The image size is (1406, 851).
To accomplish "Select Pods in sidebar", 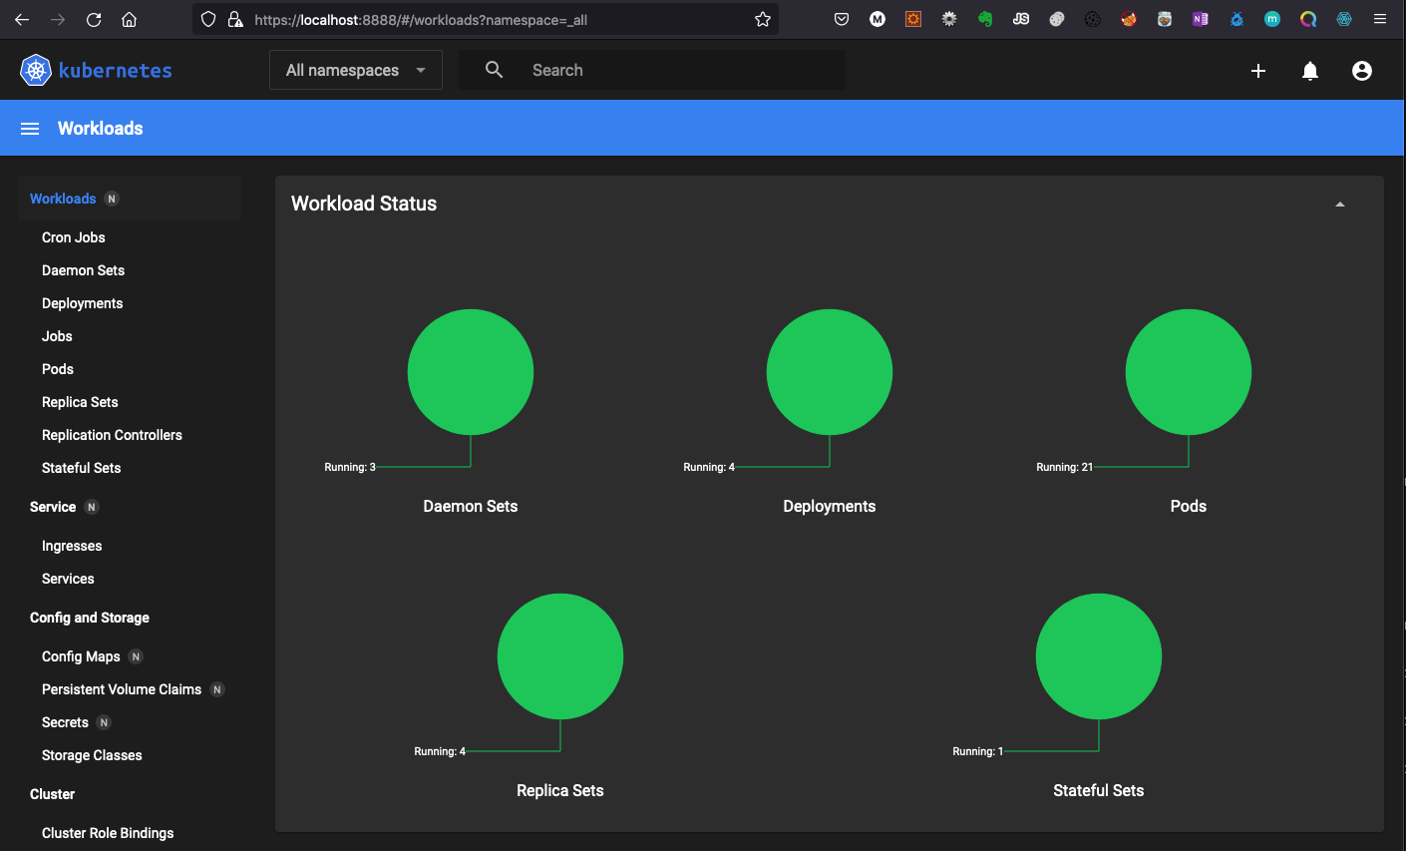I will [58, 369].
